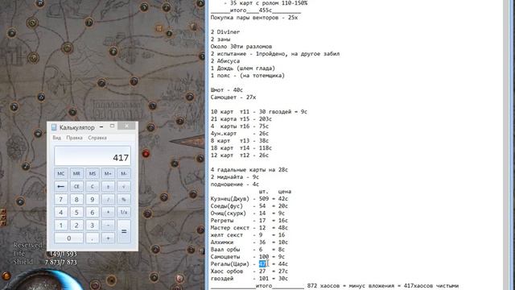This screenshot has height=290, width=515.
Task: Click the multiply key in Calculator
Action: pyautogui.click(x=108, y=212)
